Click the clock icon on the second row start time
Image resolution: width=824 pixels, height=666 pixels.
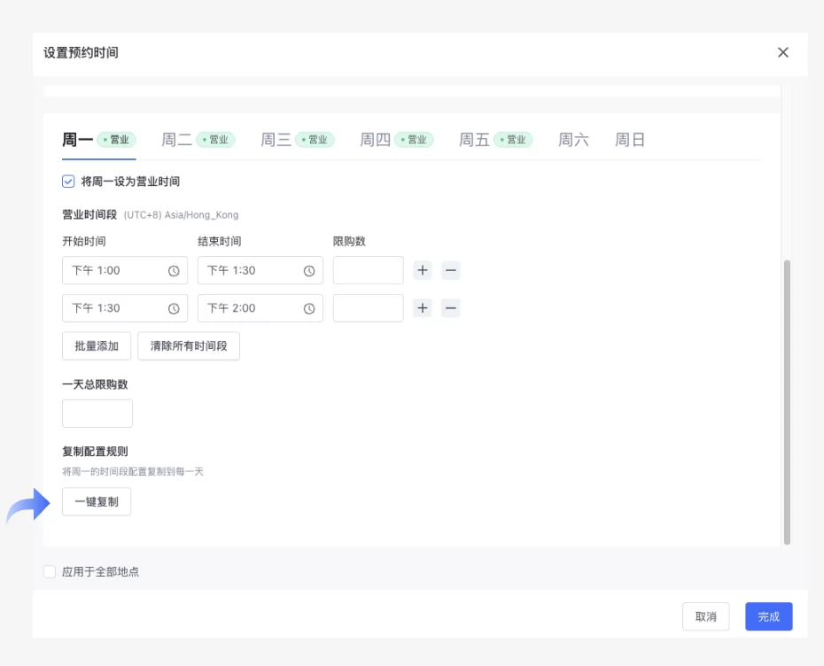click(174, 308)
